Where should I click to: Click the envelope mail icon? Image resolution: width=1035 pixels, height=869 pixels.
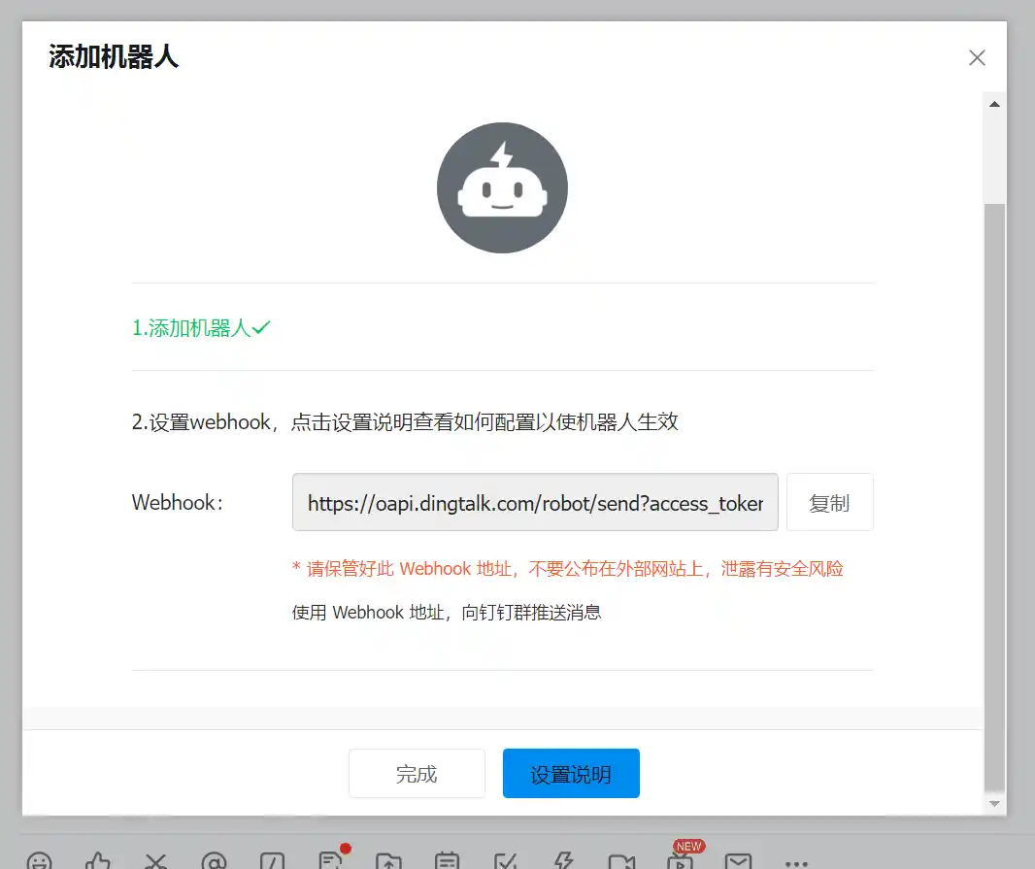739,861
